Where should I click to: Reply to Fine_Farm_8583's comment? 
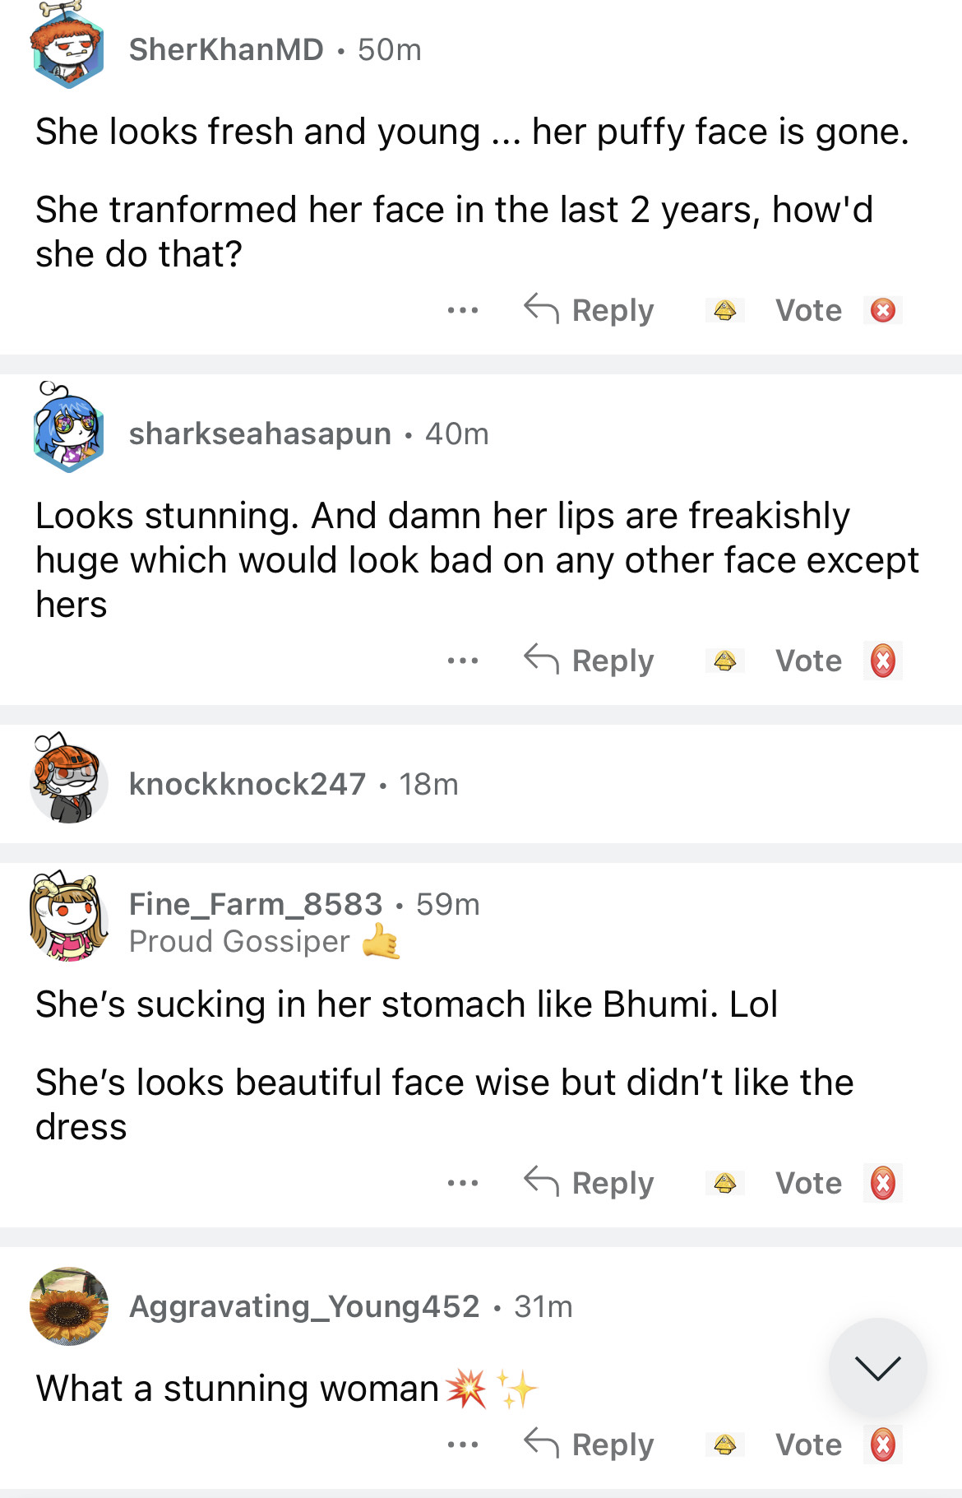(x=590, y=1184)
